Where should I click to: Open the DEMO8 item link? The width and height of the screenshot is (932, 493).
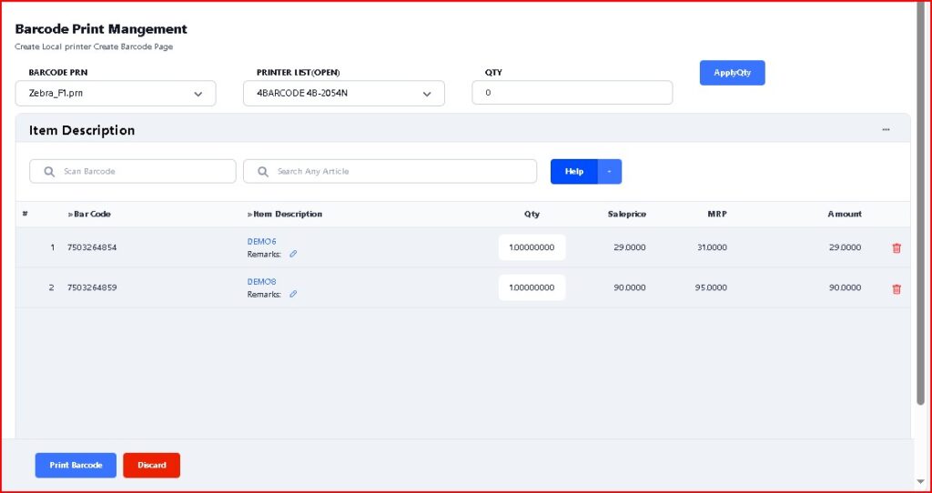tap(261, 282)
